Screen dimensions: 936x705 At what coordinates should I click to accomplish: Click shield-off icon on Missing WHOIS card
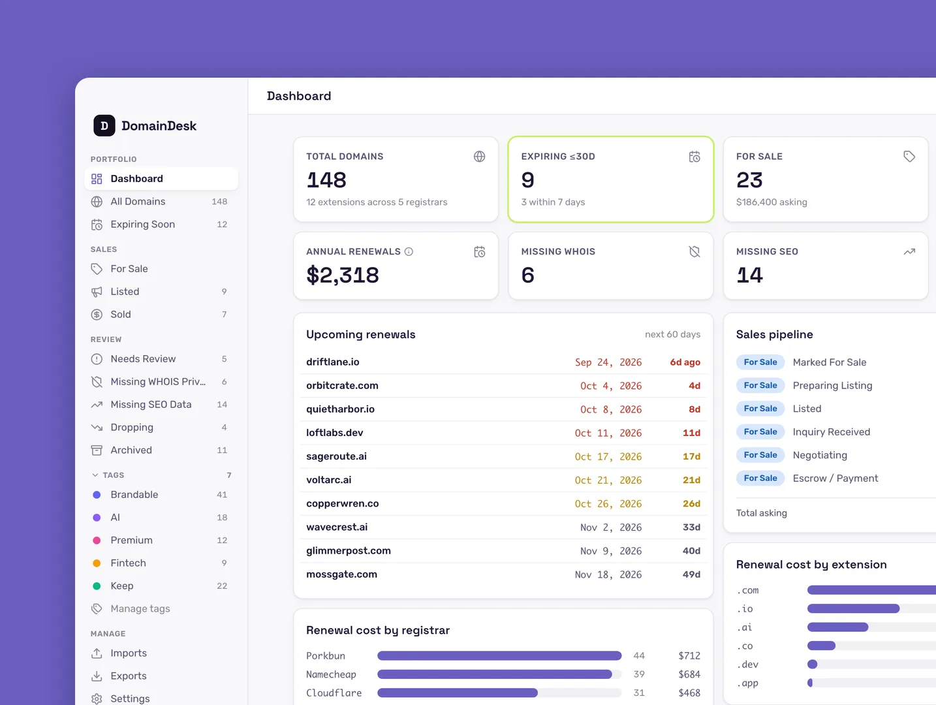click(694, 252)
